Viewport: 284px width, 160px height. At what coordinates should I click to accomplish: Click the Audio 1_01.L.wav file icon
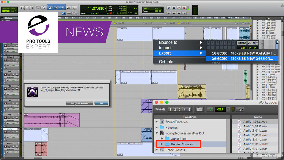(239, 122)
